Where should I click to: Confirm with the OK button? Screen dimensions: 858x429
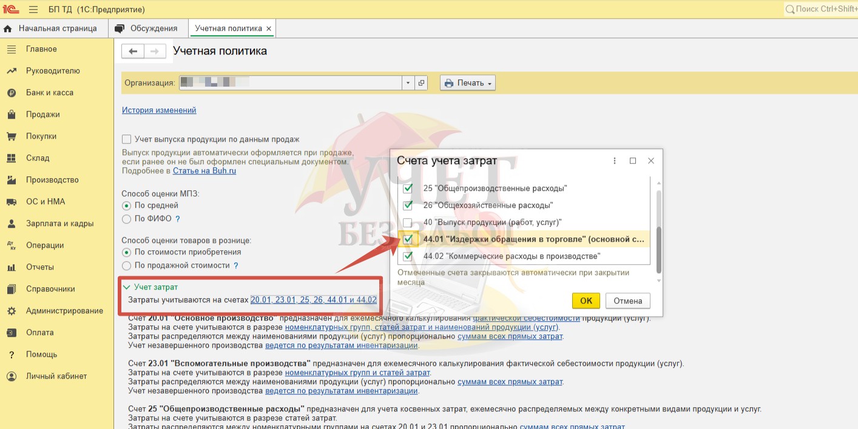pos(586,301)
